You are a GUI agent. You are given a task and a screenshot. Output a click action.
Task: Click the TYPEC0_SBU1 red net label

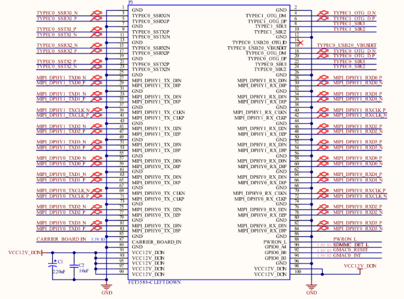click(x=349, y=62)
